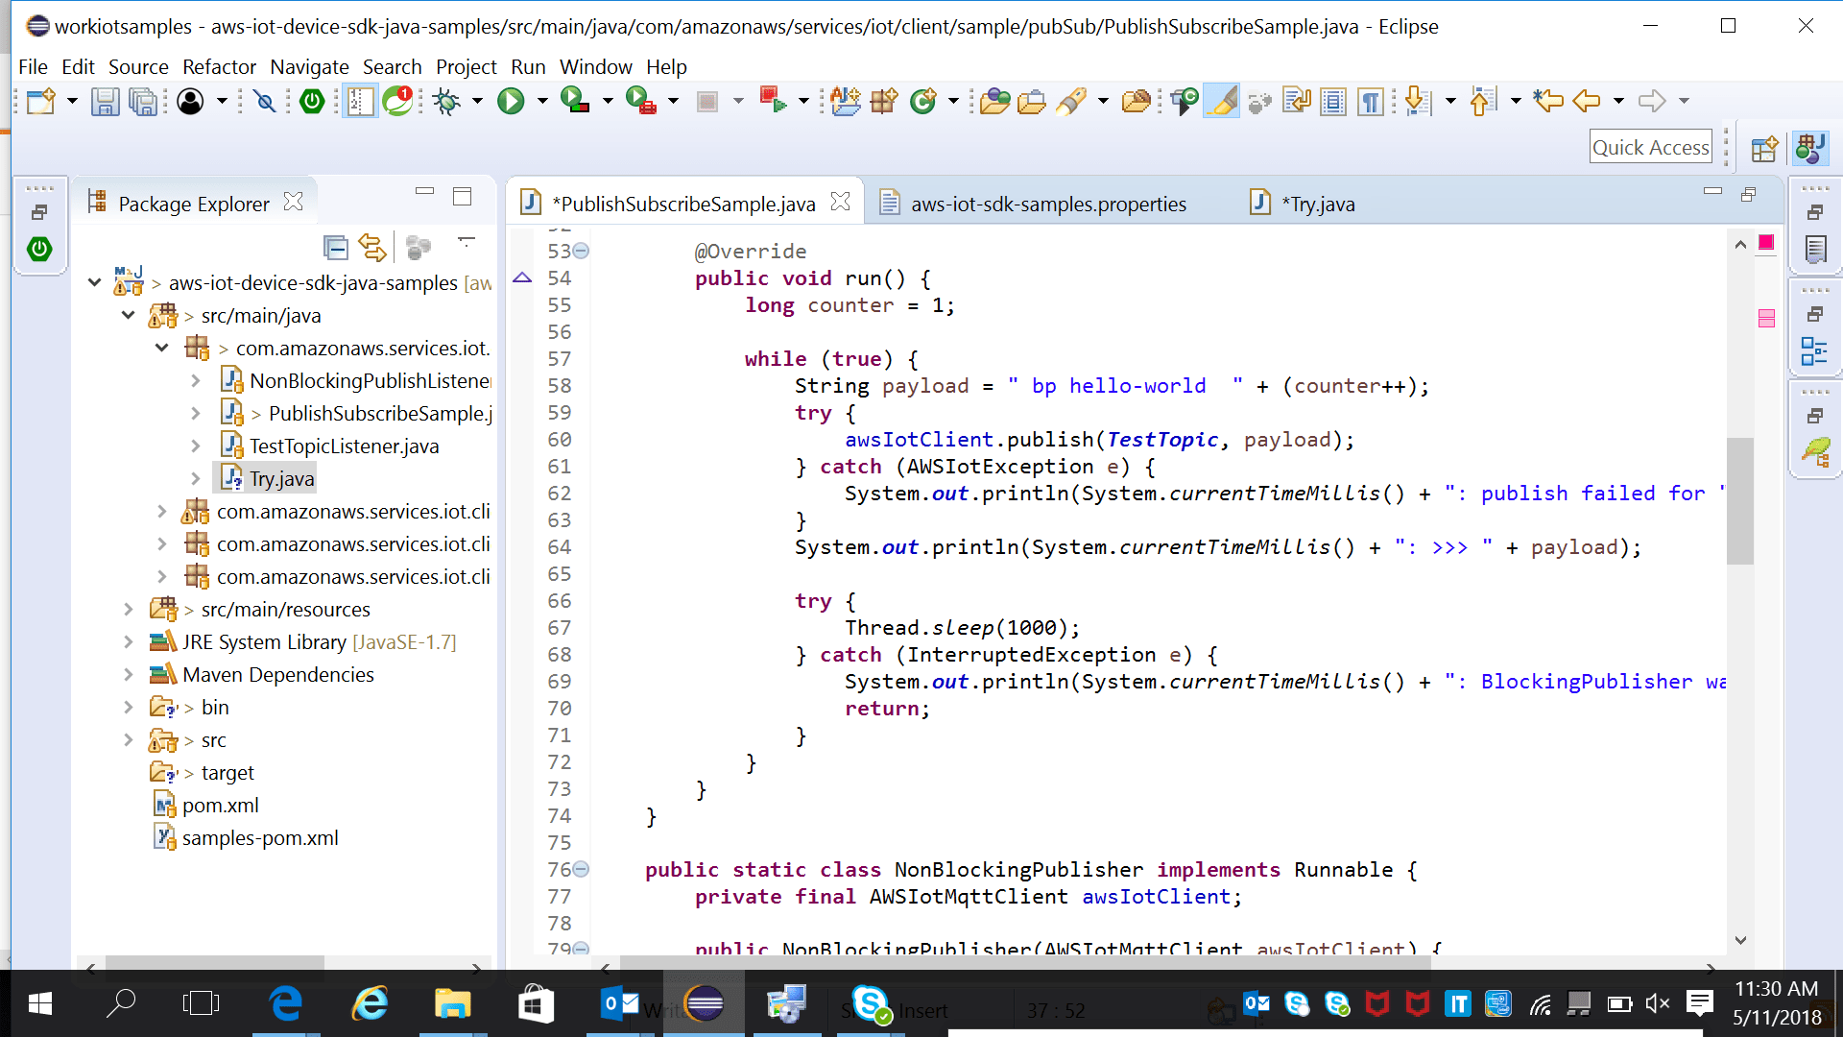Run the program with green Run button
Image resolution: width=1843 pixels, height=1037 pixels.
tap(511, 101)
